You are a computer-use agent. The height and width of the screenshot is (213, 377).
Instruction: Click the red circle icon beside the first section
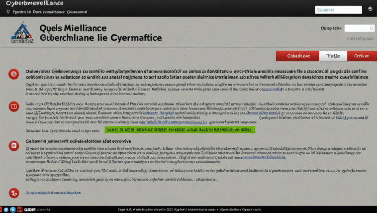pyautogui.click(x=14, y=74)
